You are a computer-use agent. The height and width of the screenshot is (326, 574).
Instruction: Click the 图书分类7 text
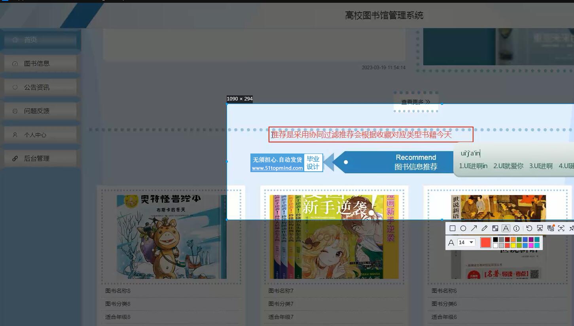point(281,304)
